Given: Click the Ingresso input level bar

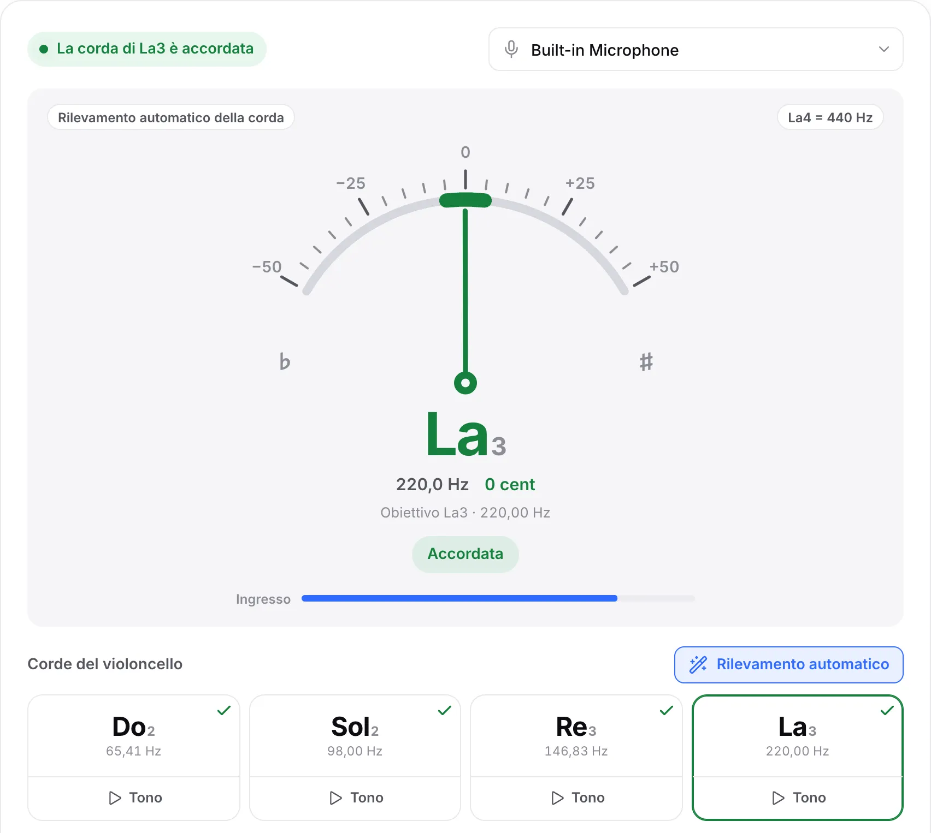Looking at the screenshot, I should click(x=498, y=598).
